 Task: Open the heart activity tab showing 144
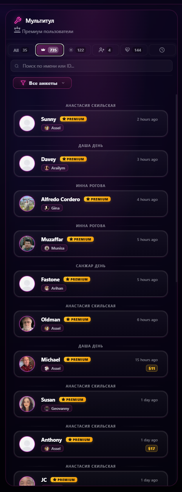coord(134,50)
